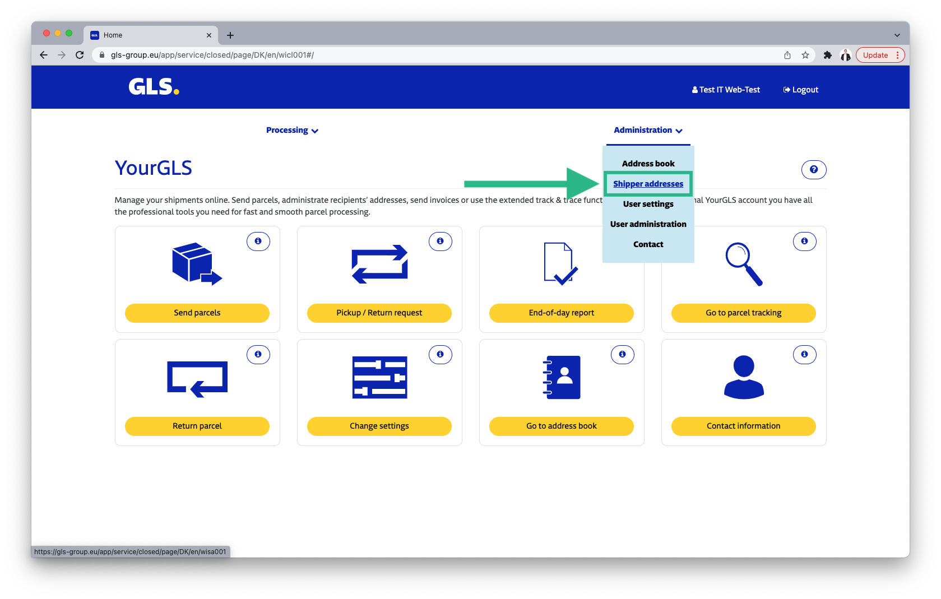Click the Return parcel button

197,426
